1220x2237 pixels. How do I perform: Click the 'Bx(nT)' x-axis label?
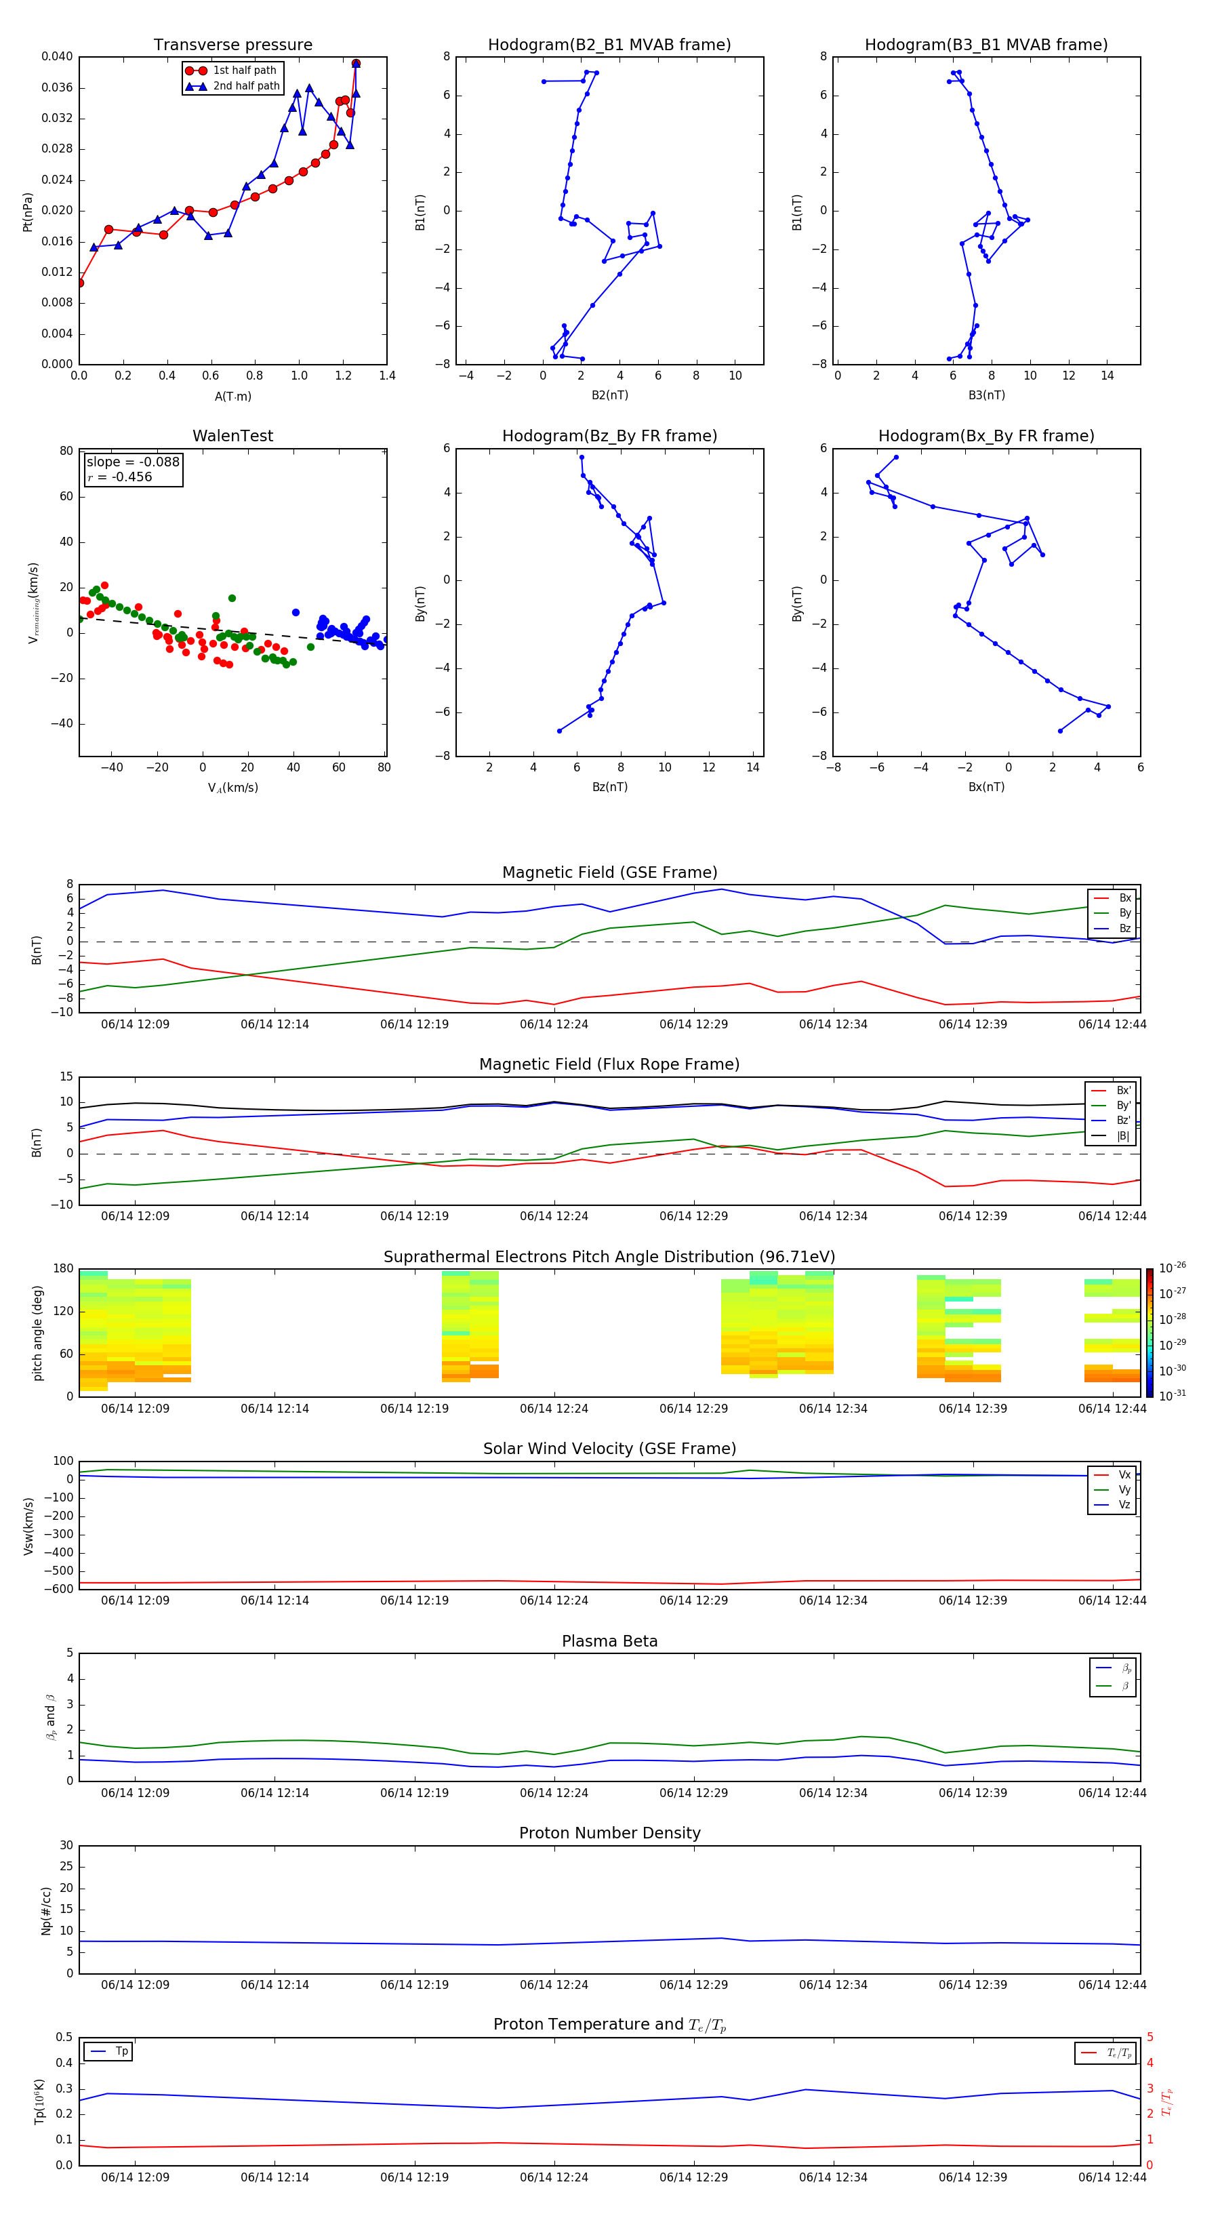click(x=986, y=787)
